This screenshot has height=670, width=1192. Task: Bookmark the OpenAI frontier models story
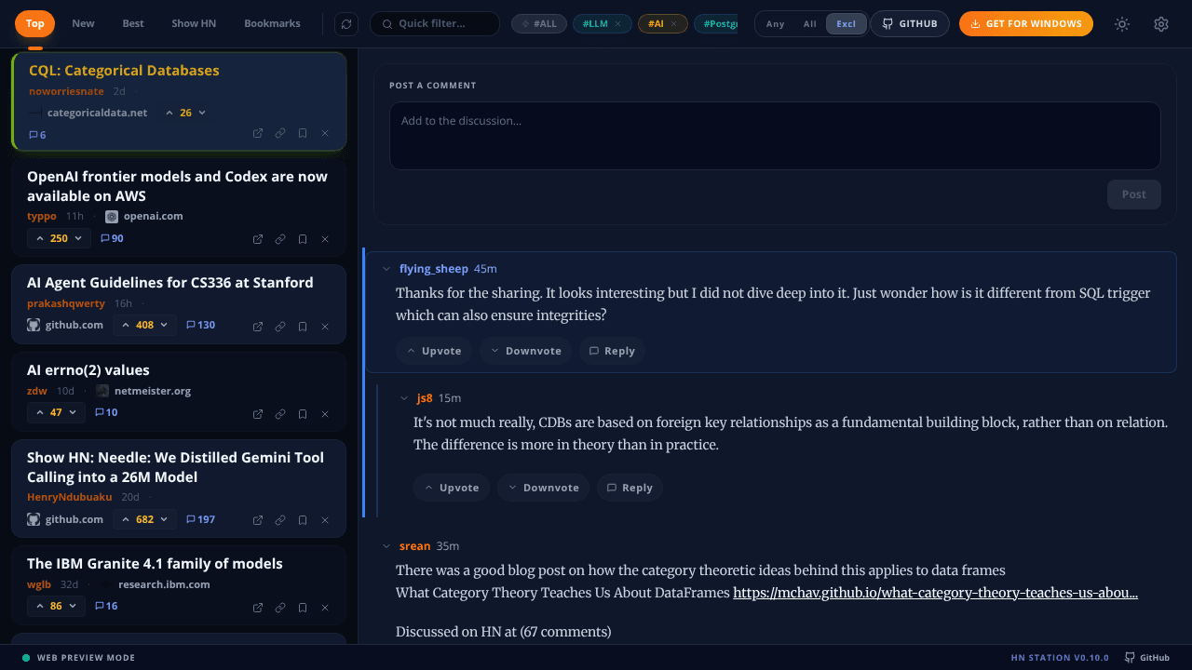303,239
